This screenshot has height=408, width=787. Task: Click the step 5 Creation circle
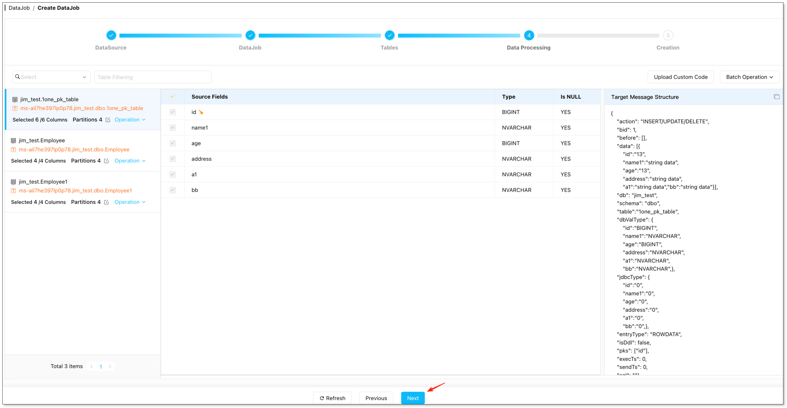(668, 35)
